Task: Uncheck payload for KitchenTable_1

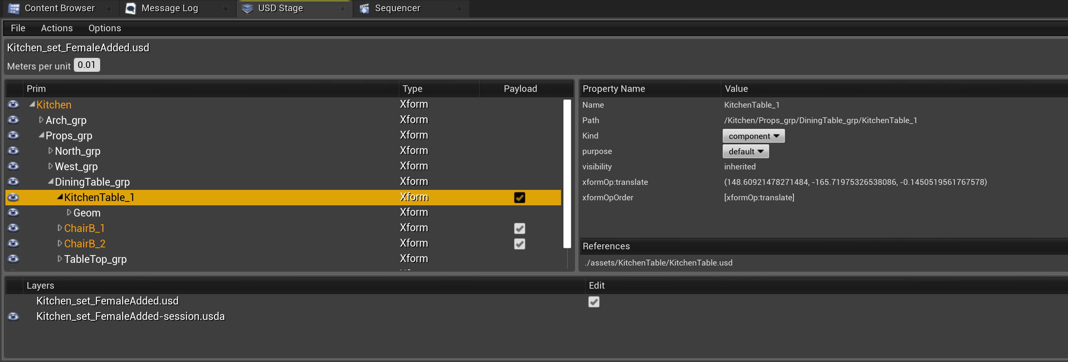Action: tap(519, 197)
